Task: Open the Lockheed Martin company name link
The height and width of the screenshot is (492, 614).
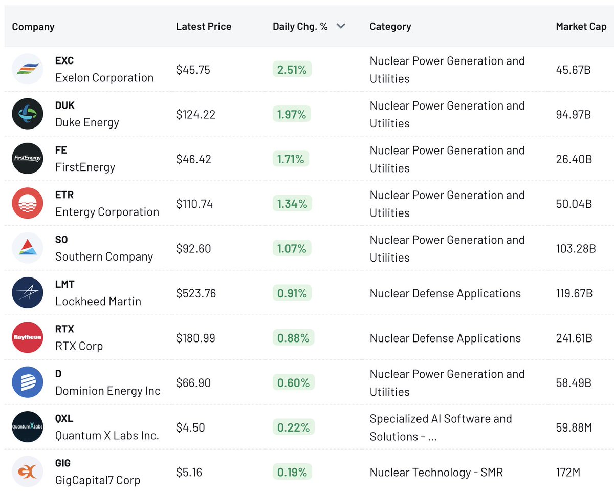Action: point(98,301)
